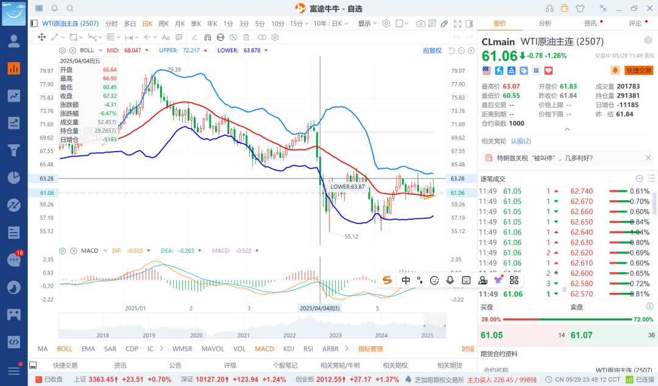Select the 分时 chart period

point(111,24)
